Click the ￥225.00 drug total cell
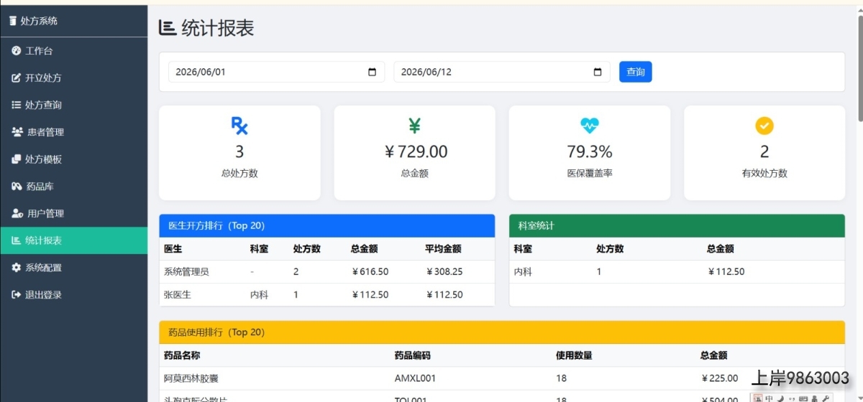This screenshot has width=863, height=402. [x=719, y=378]
